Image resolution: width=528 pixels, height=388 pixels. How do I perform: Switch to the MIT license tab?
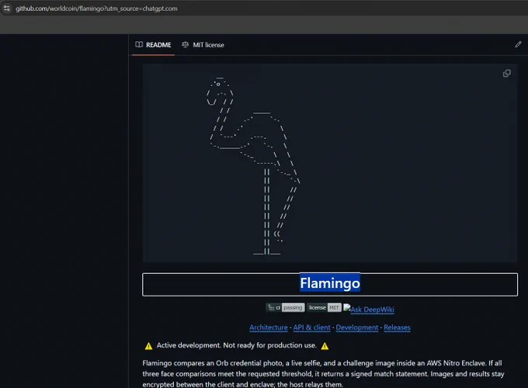(x=203, y=45)
